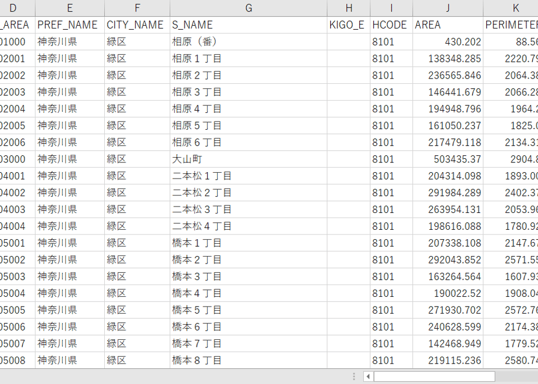Select column G header
Viewport: 538px width, 384px height.
coord(249,8)
